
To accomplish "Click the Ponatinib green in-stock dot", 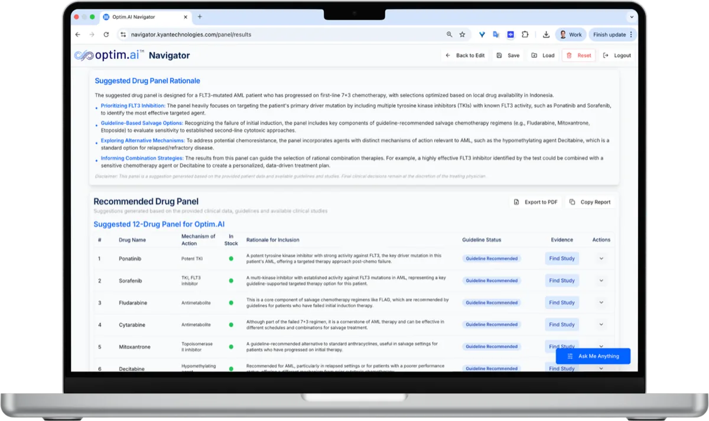I will coord(231,259).
